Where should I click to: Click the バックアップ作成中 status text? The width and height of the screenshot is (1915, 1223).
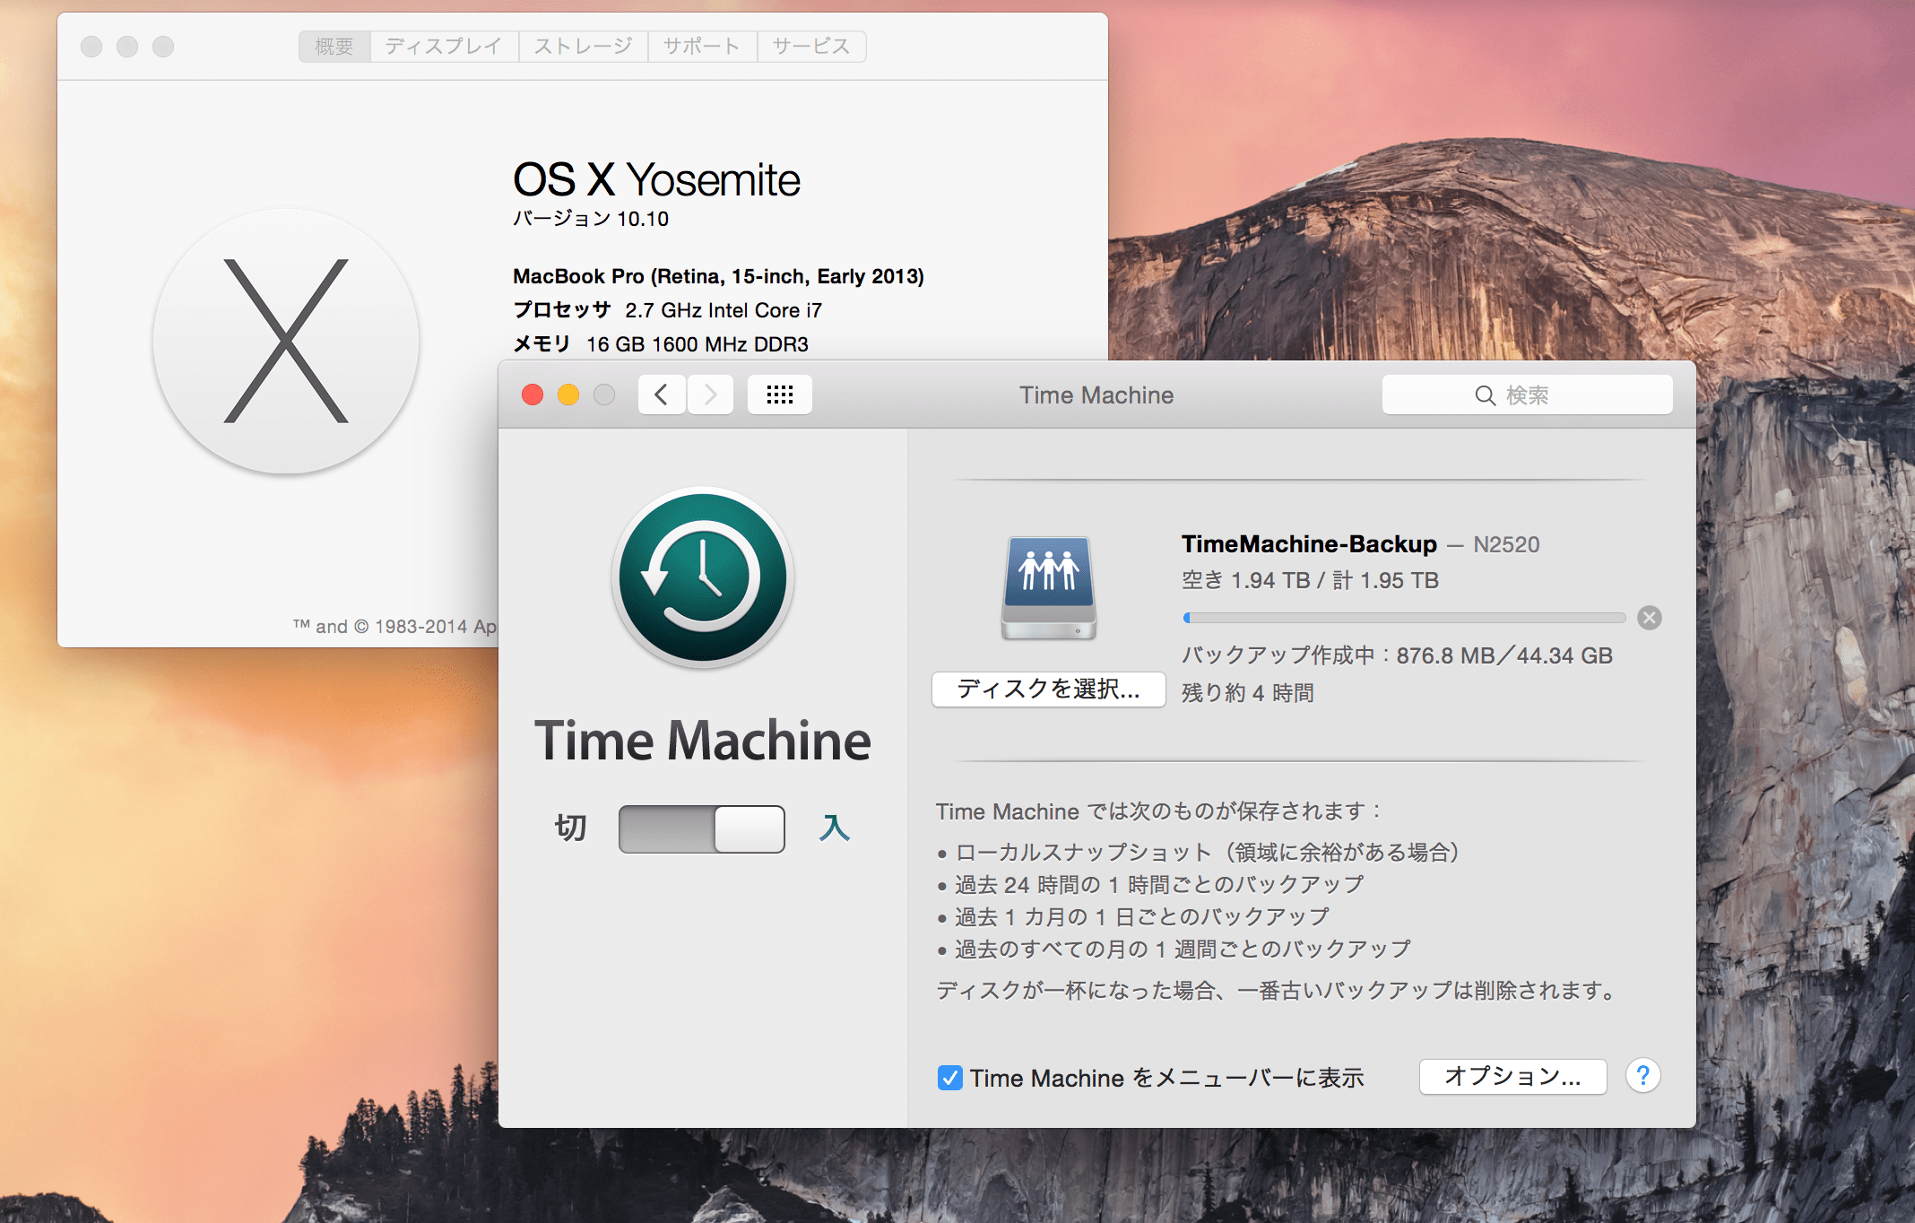click(x=1397, y=655)
